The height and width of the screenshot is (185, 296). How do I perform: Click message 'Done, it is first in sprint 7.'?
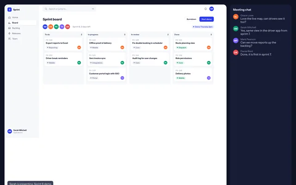tap(256, 55)
